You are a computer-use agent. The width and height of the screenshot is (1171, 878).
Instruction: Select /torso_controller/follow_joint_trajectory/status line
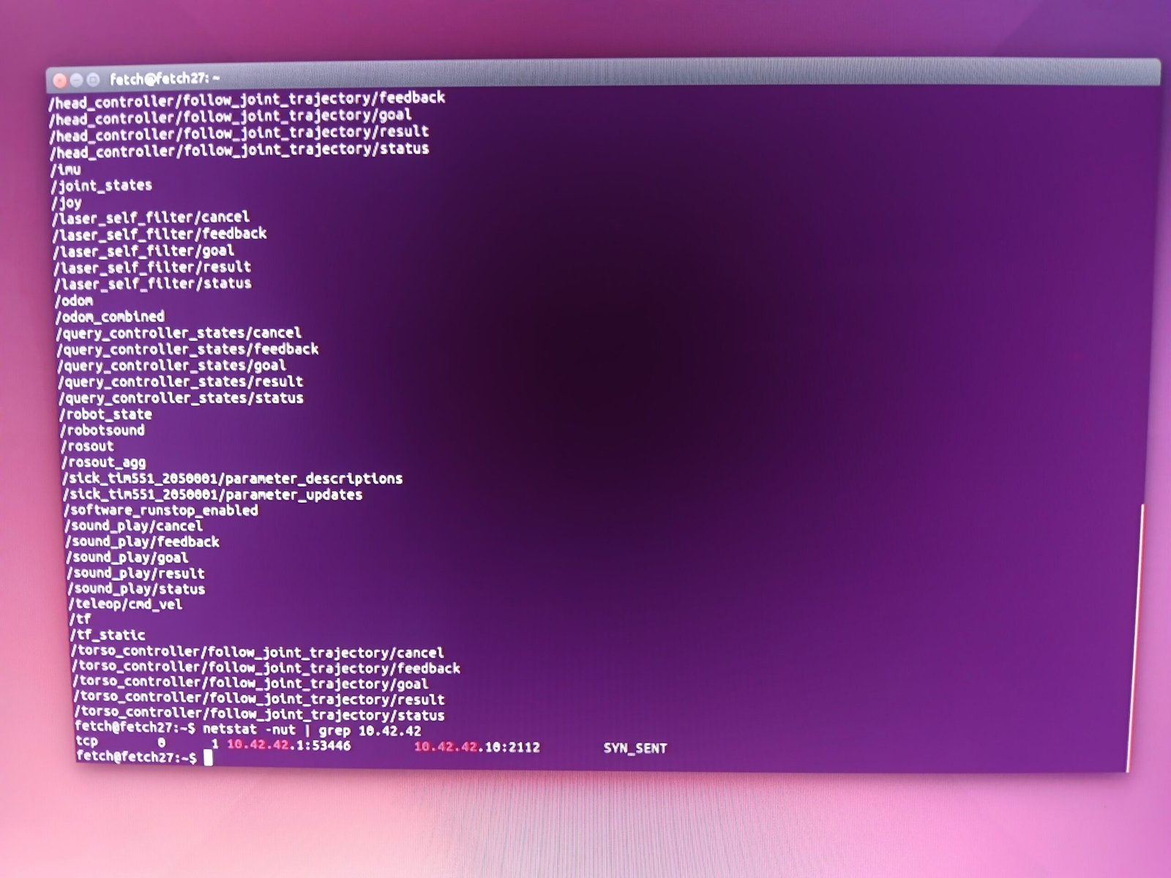[x=259, y=715]
